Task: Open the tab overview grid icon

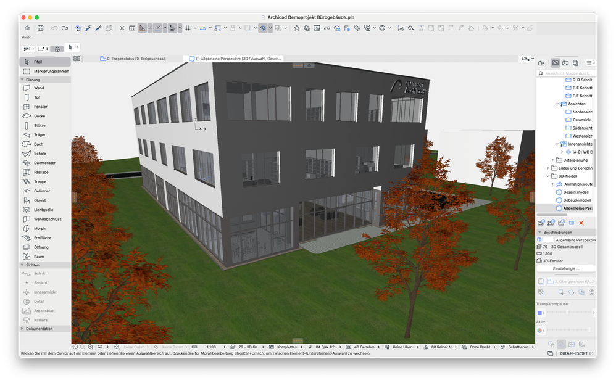Action: click(77, 59)
